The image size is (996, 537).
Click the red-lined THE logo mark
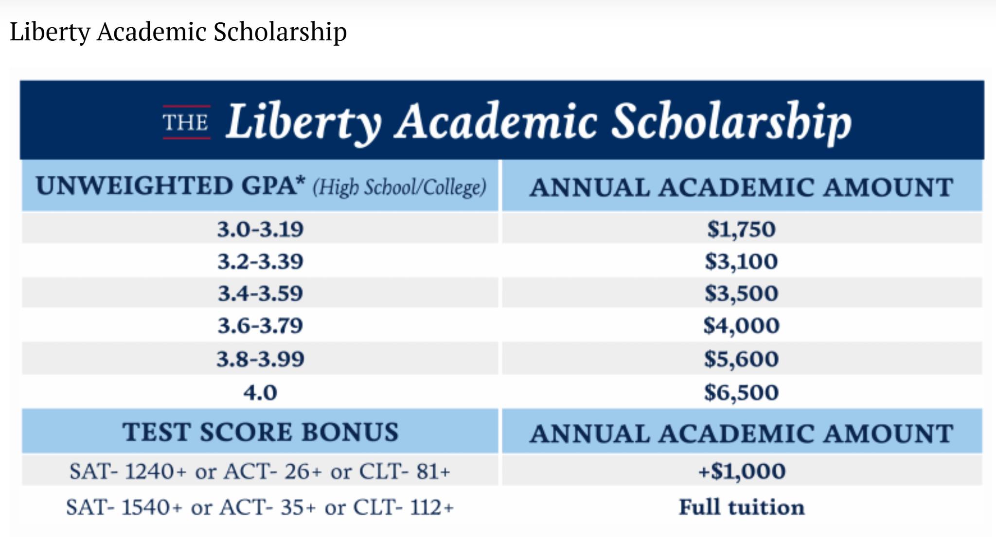tap(186, 122)
